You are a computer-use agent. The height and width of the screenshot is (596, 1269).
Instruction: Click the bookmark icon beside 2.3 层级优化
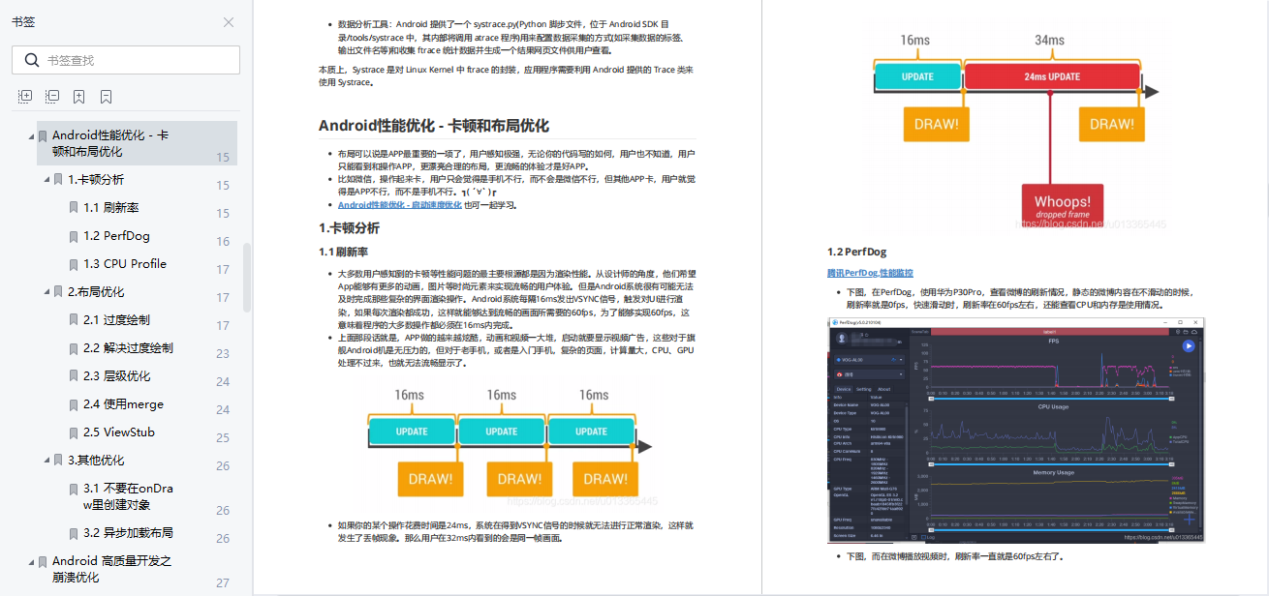[74, 376]
